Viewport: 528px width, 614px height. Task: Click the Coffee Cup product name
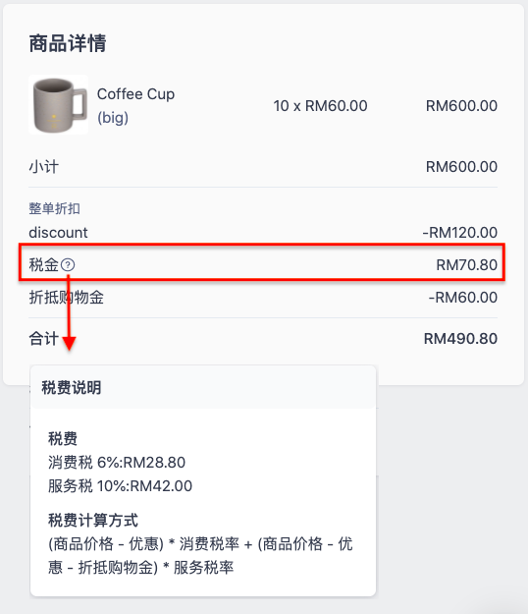[x=135, y=94]
